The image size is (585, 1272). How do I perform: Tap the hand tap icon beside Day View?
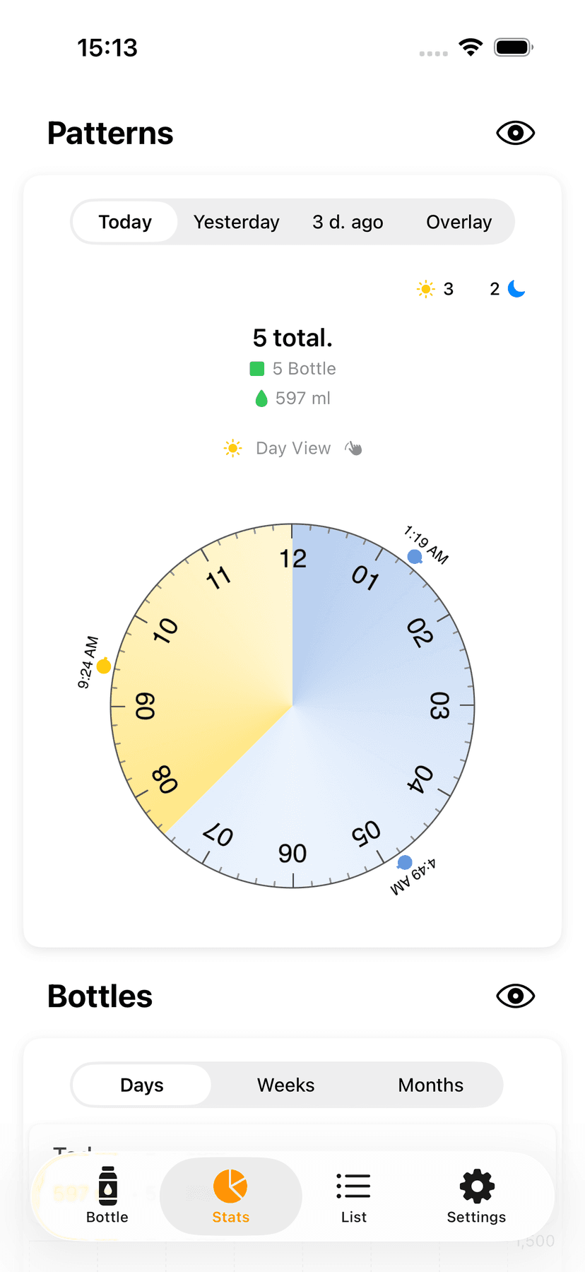353,448
